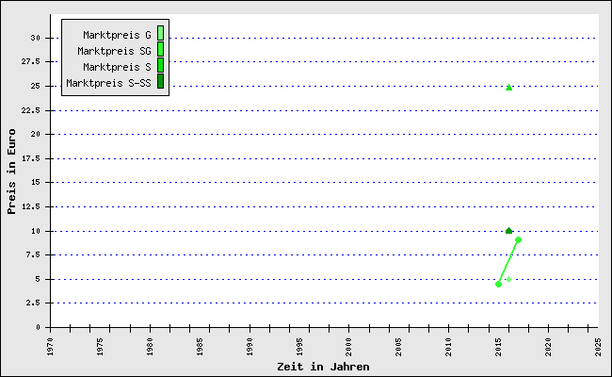Click the y-axis label '10'
This screenshot has width=612, height=377.
coord(36,231)
